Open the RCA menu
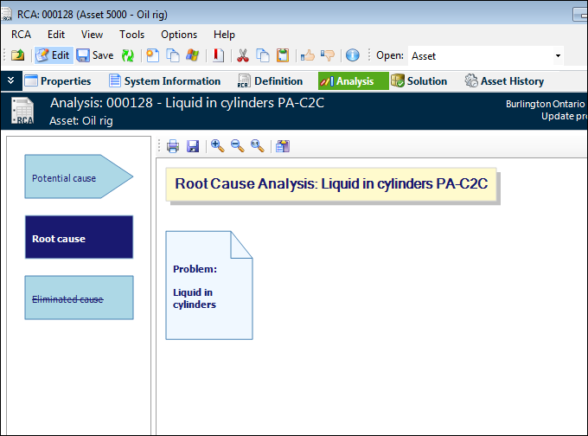Viewport: 588px width, 436px height. point(21,35)
